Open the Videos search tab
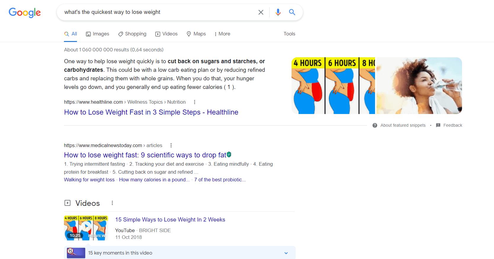Screen dimensions: 494x259 pos(166,34)
